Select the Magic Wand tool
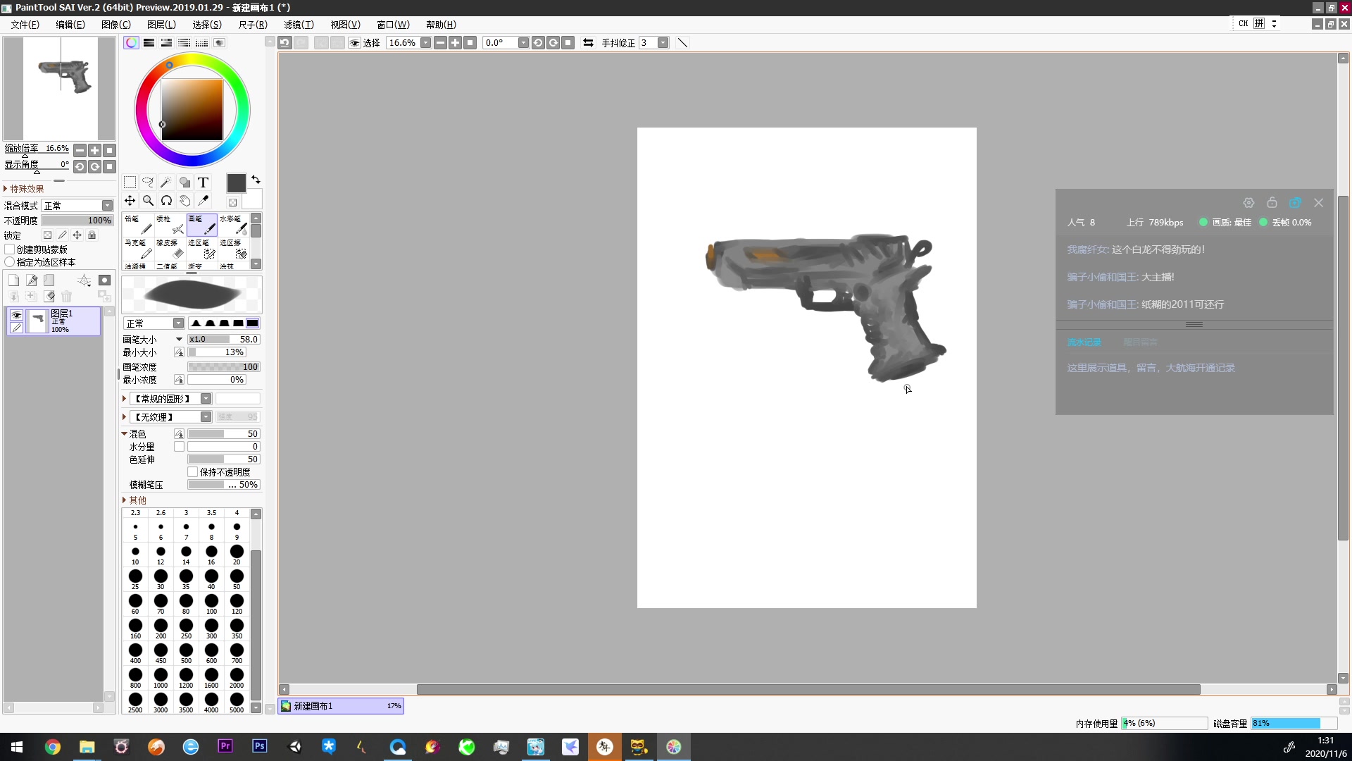Image resolution: width=1352 pixels, height=761 pixels. [x=165, y=182]
